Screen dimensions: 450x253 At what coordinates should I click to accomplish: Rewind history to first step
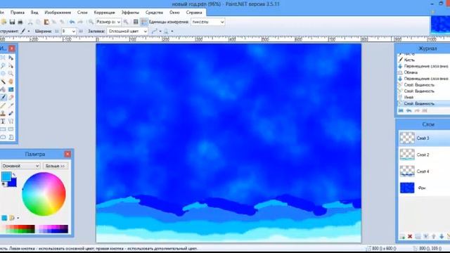click(x=401, y=110)
